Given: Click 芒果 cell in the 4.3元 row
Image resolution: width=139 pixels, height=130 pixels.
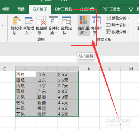Looking at the screenshot, I should coord(26,97).
